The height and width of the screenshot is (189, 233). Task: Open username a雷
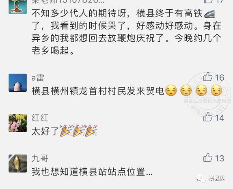(38, 77)
